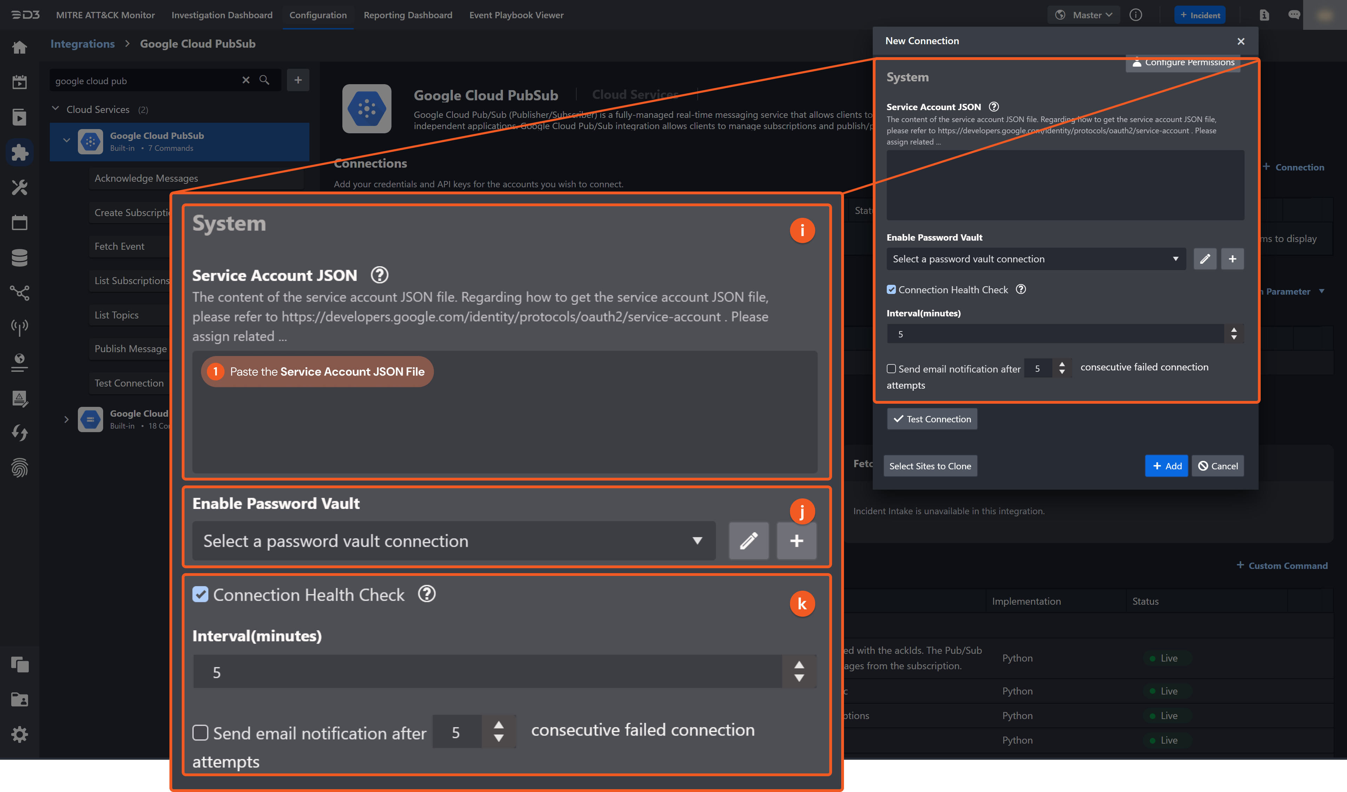Expand the second Google Cloud integration
The width and height of the screenshot is (1347, 792).
click(x=66, y=420)
